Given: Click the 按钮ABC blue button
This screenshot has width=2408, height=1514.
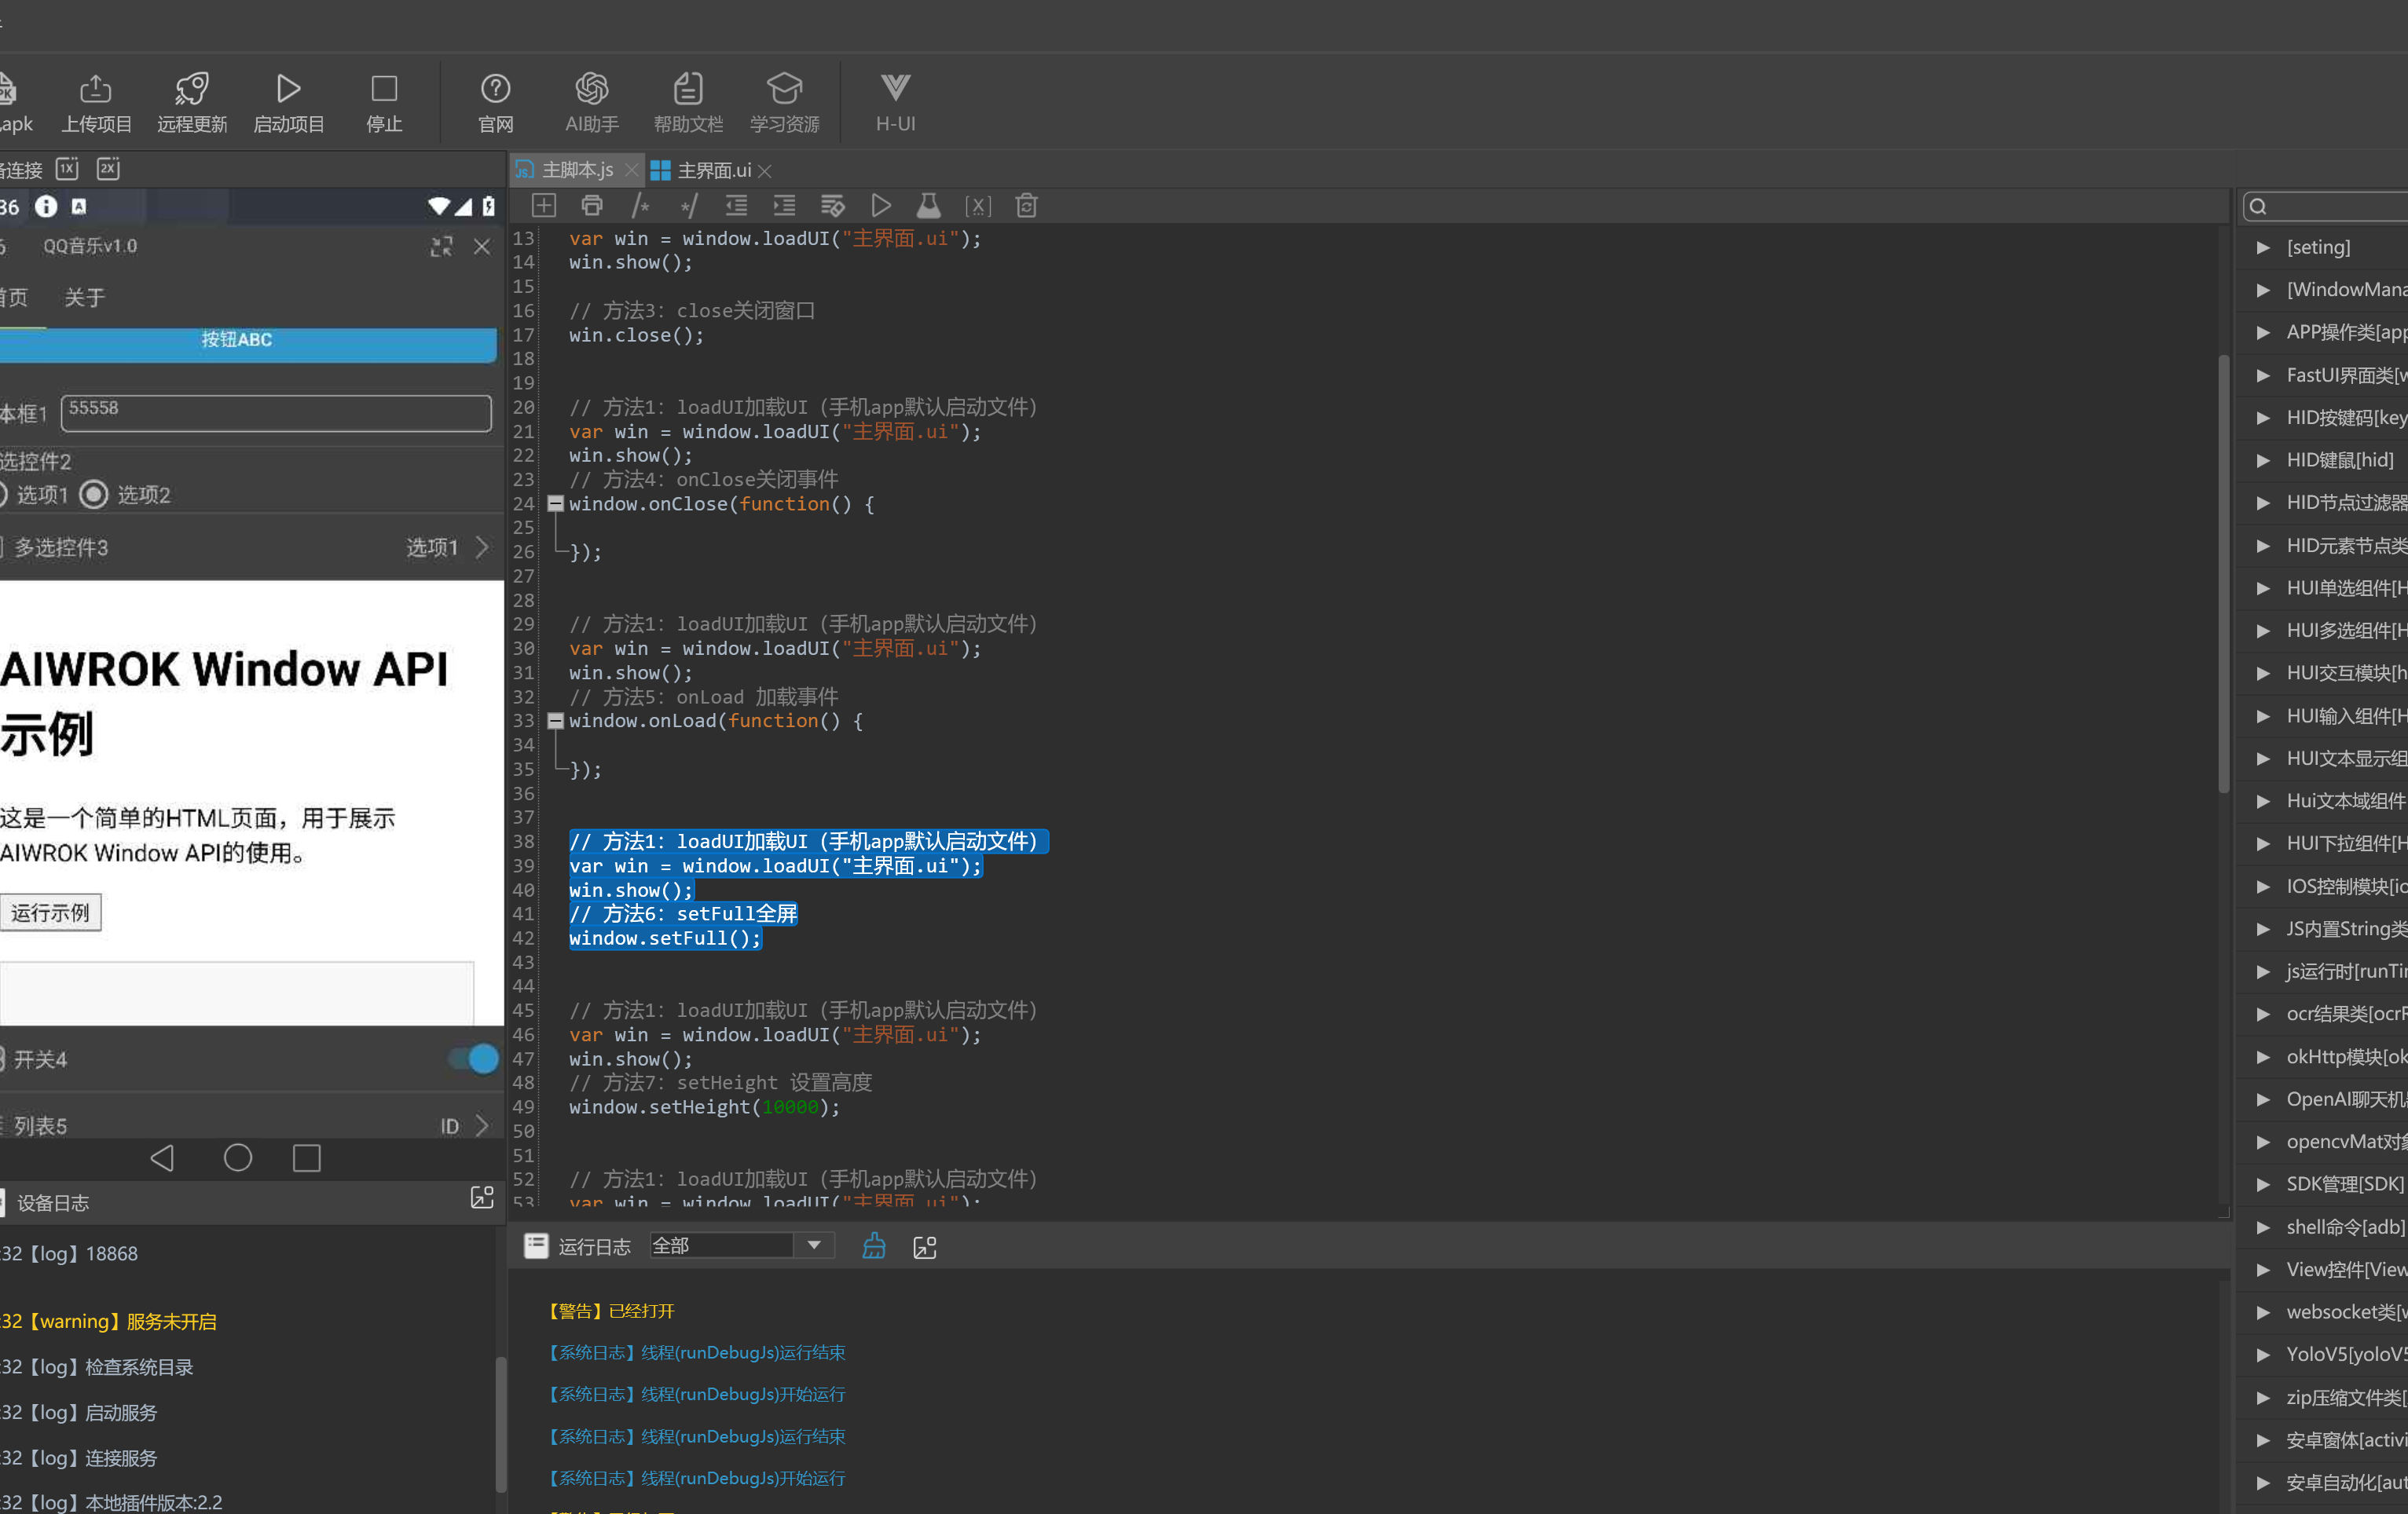Looking at the screenshot, I should (x=238, y=341).
